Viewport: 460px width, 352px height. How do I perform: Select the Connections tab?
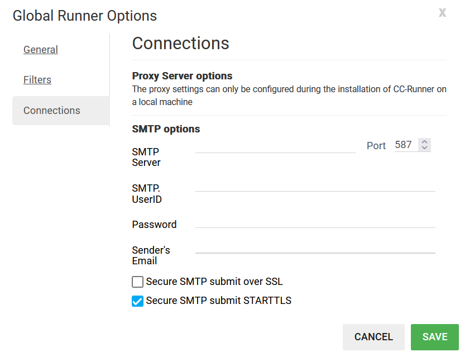[52, 111]
